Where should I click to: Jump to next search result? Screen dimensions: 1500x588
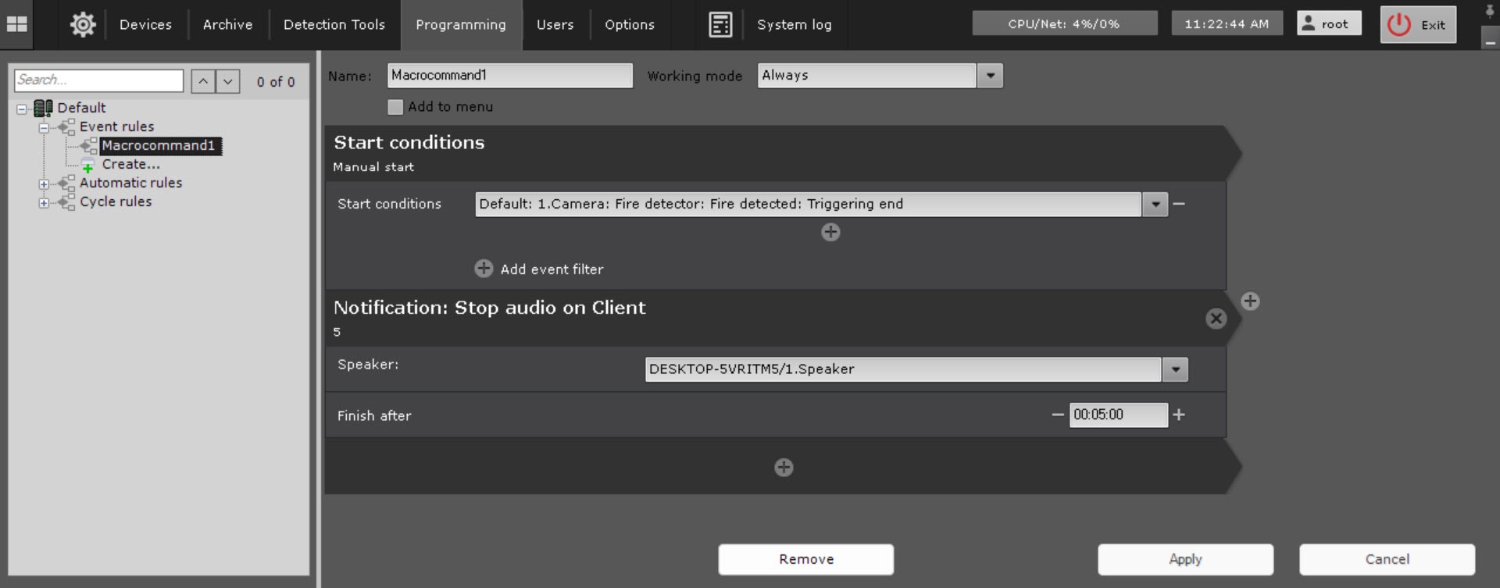228,80
